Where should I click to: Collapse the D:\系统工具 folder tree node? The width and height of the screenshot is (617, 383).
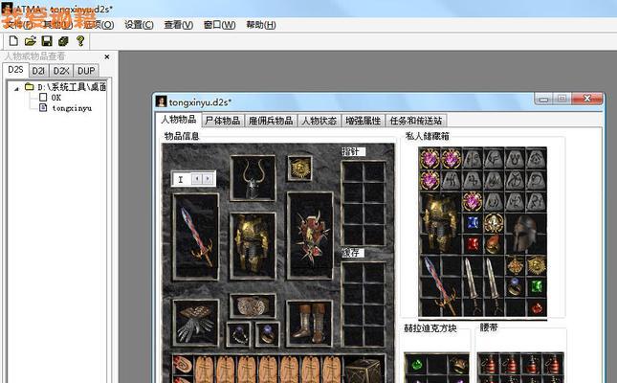(x=16, y=89)
